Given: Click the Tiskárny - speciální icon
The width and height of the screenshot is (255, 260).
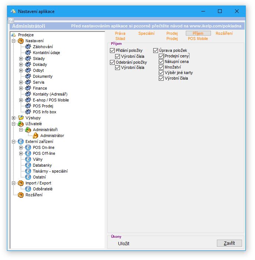Looking at the screenshot, I should point(28,171).
